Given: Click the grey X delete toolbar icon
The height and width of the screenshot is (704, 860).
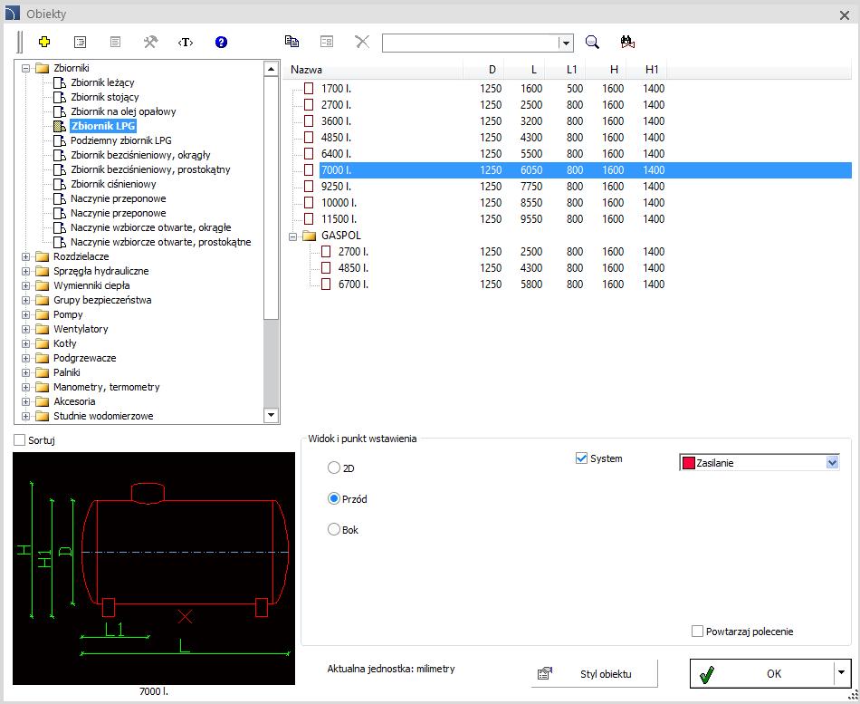Looking at the screenshot, I should [362, 41].
